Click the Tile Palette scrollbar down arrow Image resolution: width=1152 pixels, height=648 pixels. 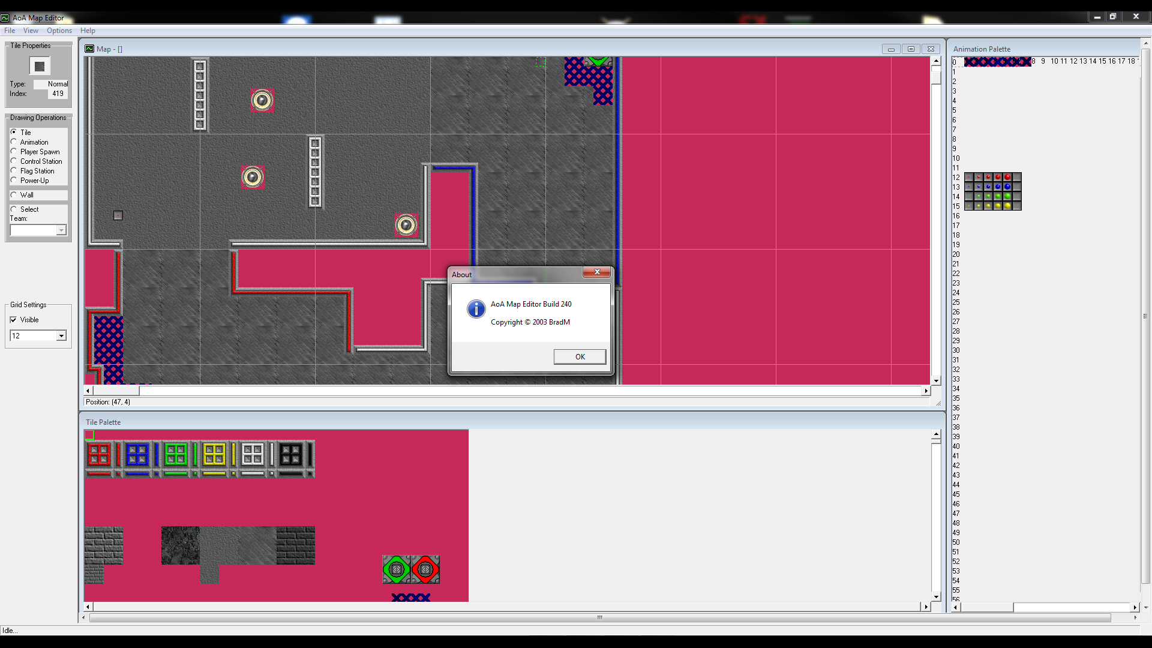point(936,597)
